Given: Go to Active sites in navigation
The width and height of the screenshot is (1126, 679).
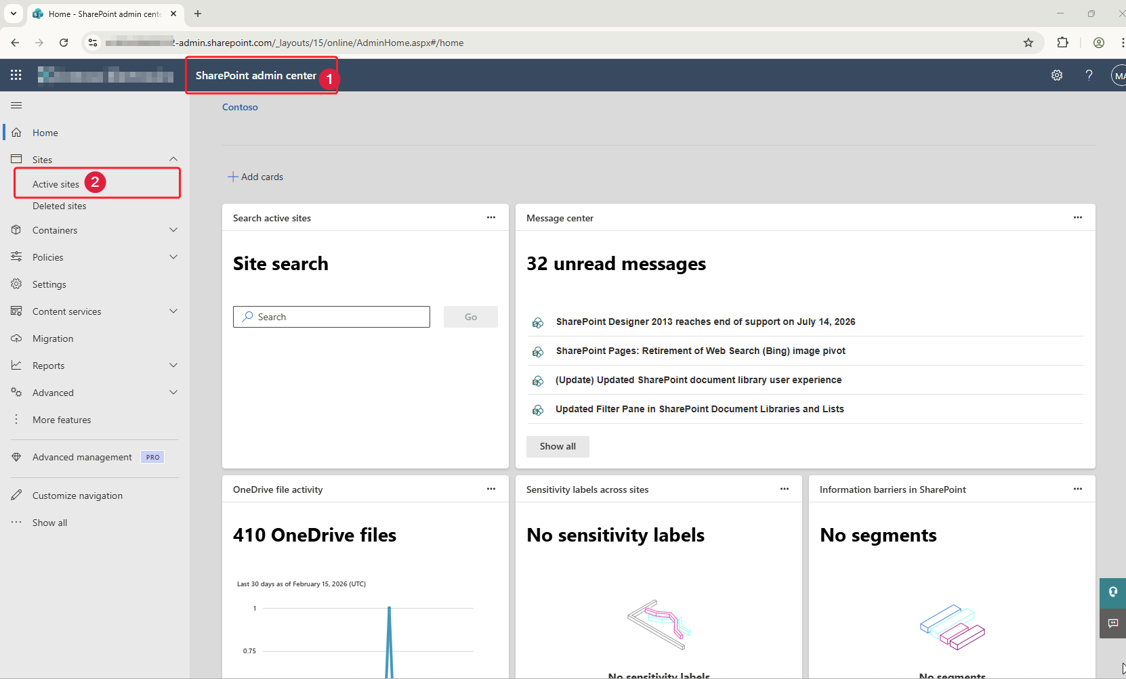Looking at the screenshot, I should pyautogui.click(x=56, y=184).
